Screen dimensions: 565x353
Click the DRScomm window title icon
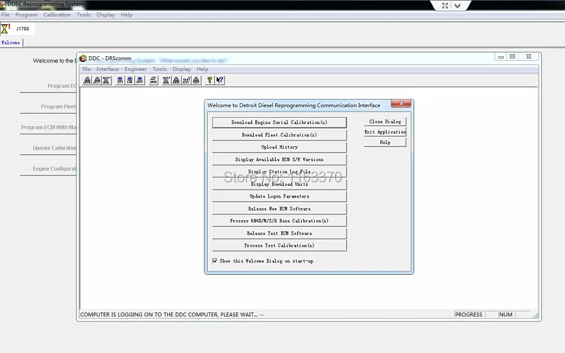(x=83, y=58)
